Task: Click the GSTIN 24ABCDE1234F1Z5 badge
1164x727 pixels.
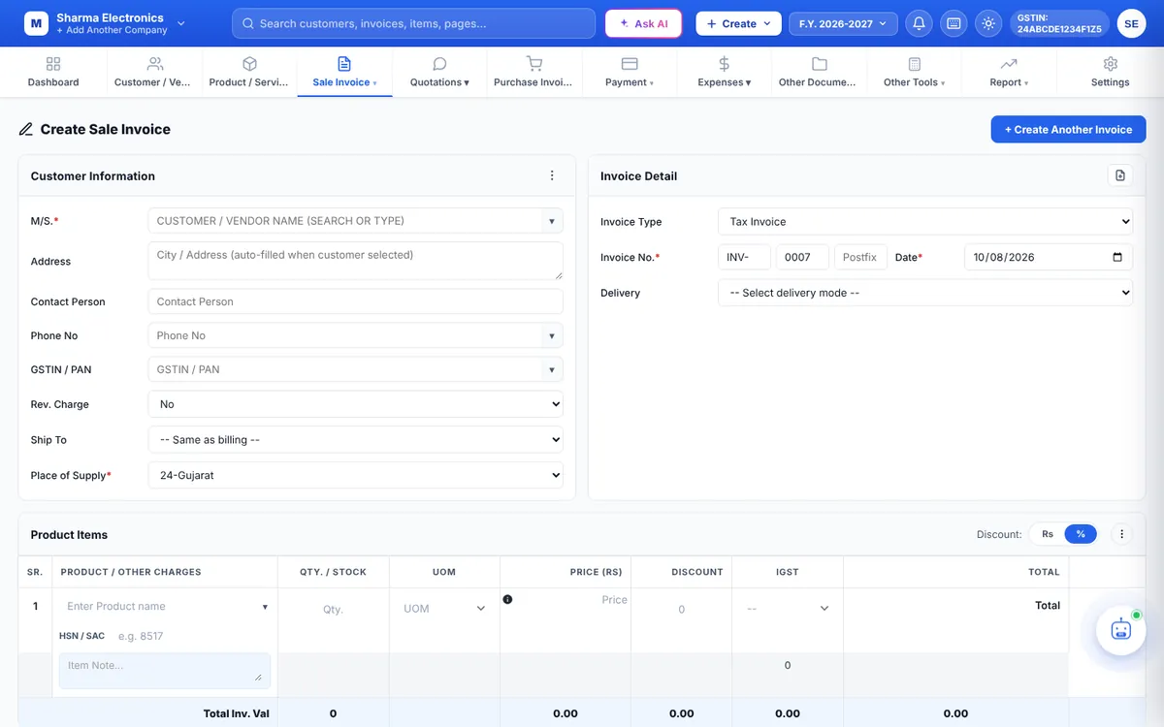Action: pos(1059,23)
